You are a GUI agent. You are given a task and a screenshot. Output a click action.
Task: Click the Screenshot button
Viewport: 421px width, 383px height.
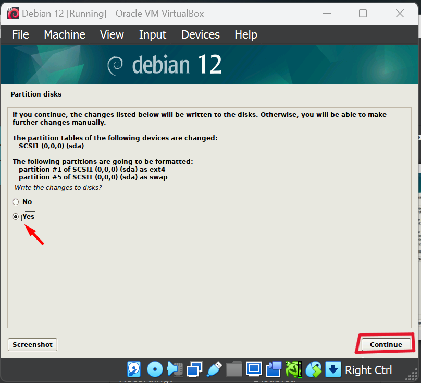click(32, 344)
